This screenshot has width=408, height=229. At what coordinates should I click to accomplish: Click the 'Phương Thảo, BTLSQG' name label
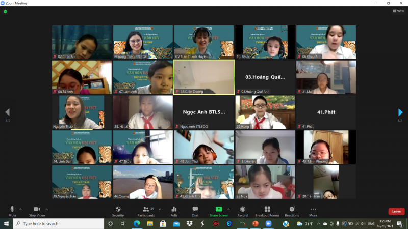131,56
